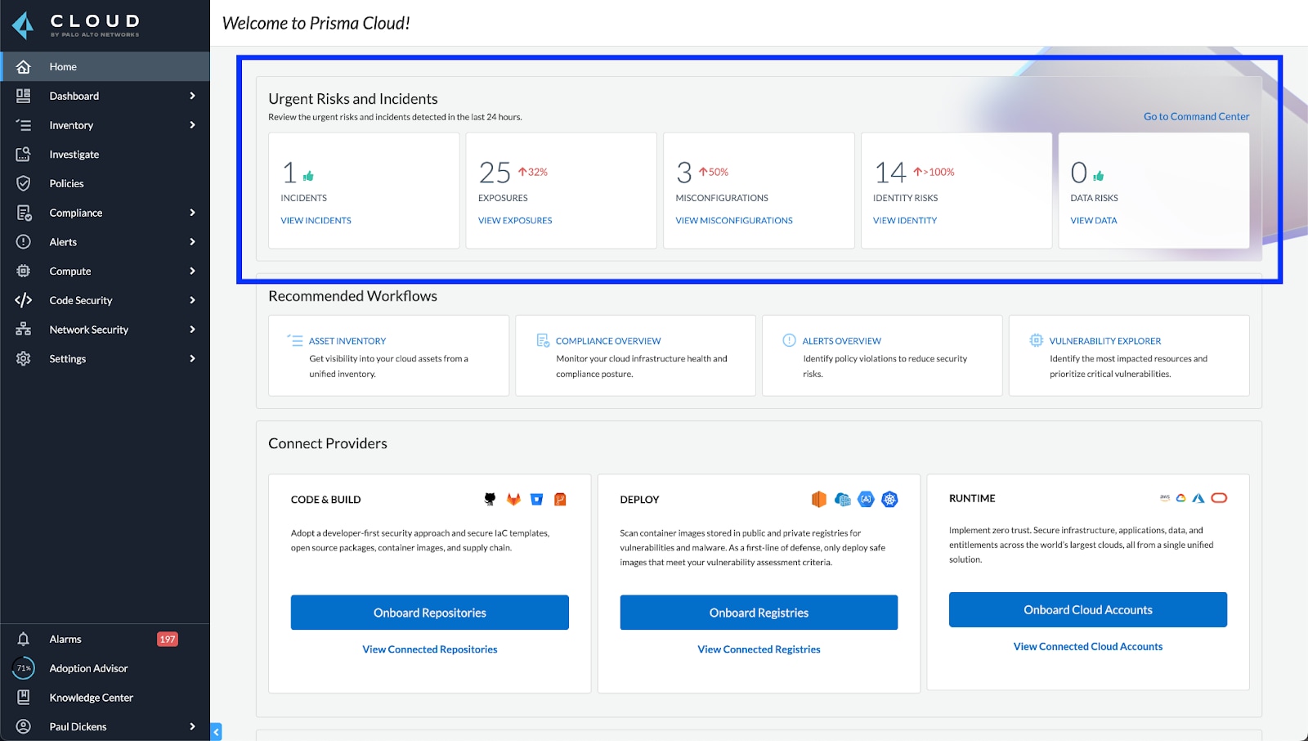Click the Policies shield icon
This screenshot has height=741, width=1308.
click(24, 183)
